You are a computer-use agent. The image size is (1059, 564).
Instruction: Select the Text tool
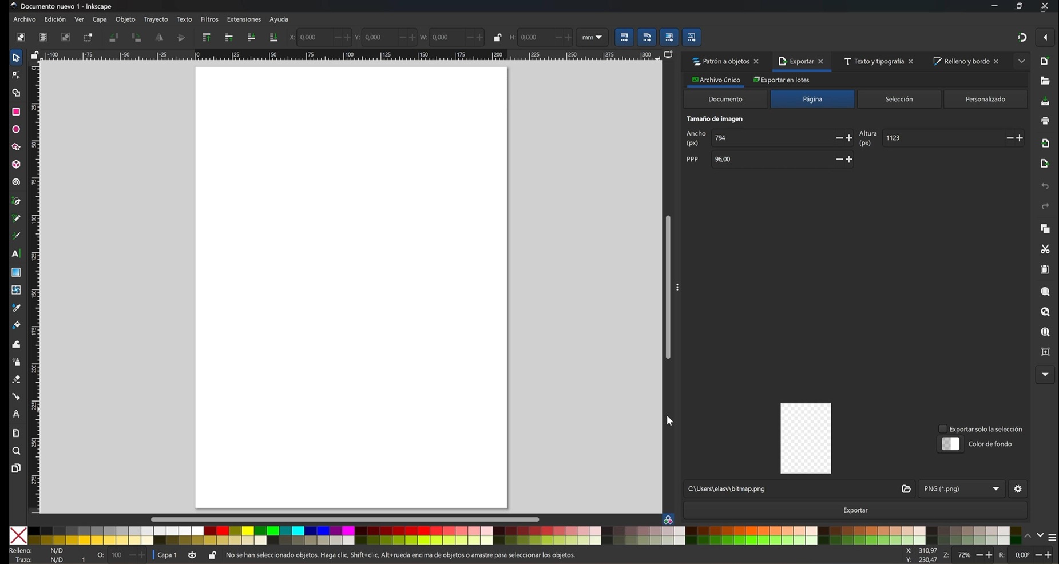15,253
